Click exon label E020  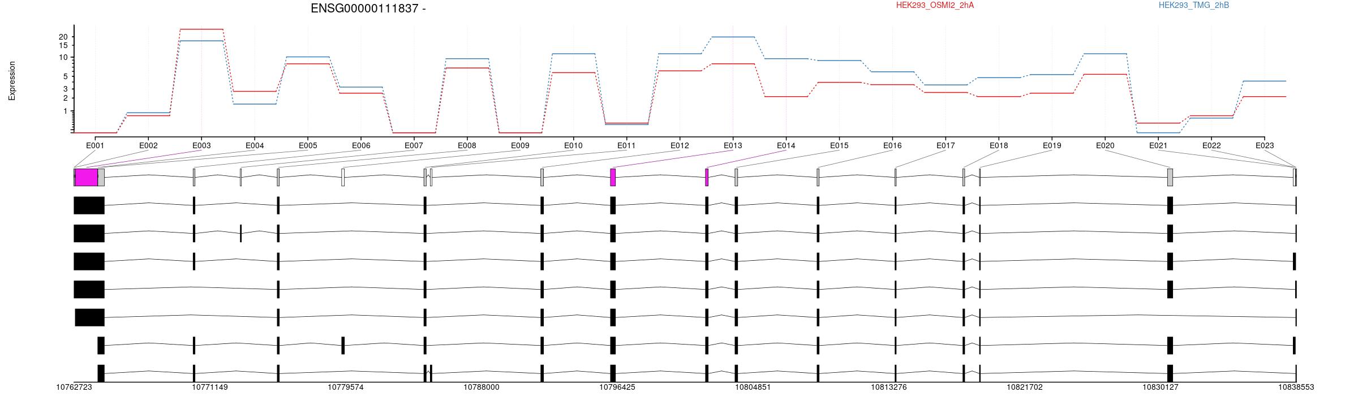tap(1105, 145)
